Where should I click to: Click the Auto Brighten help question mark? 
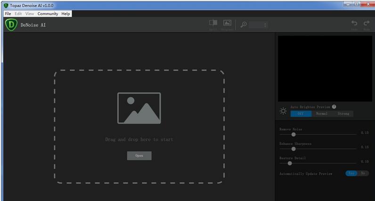[x=334, y=107]
